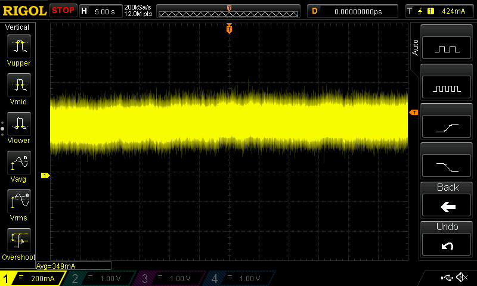The width and height of the screenshot is (477, 286).
Task: Choose the Vavg measurement icon
Action: coord(18,163)
